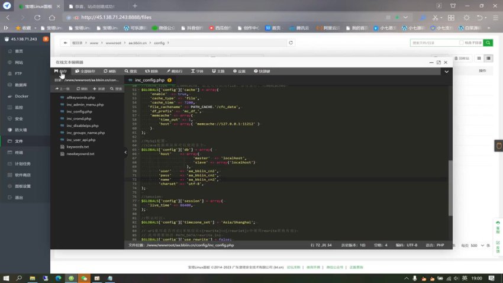Open the 搜索 search tool in editor toolbar
Viewport: 503px width, 283px height.
[x=131, y=71]
